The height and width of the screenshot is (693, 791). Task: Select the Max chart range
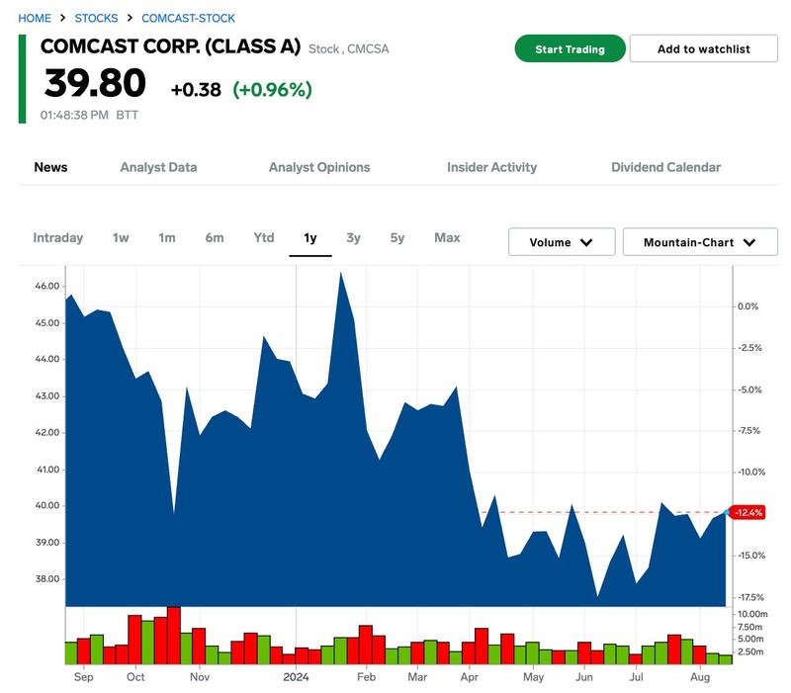click(447, 237)
